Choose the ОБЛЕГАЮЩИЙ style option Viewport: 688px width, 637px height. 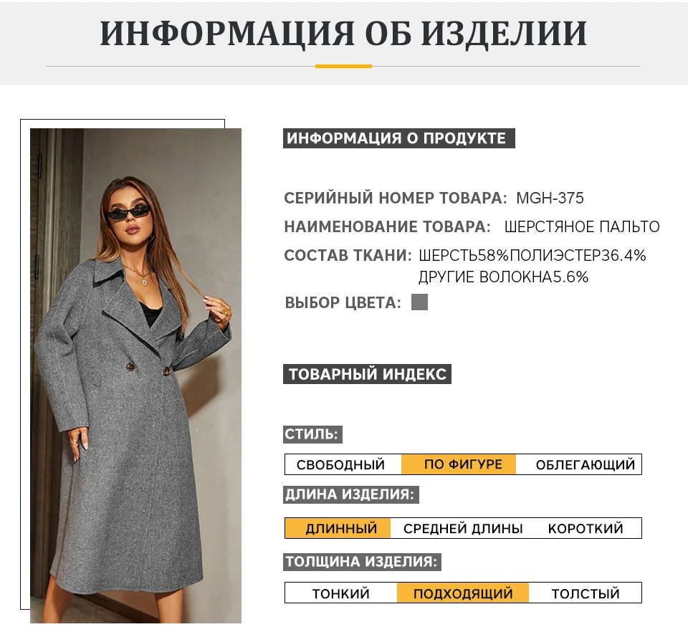586,464
